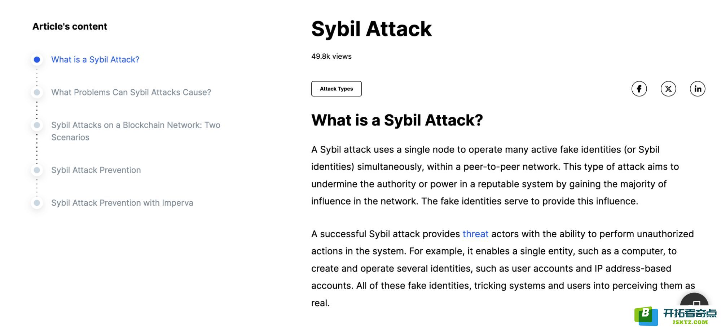Share article on LinkedIn icon

pos(698,89)
